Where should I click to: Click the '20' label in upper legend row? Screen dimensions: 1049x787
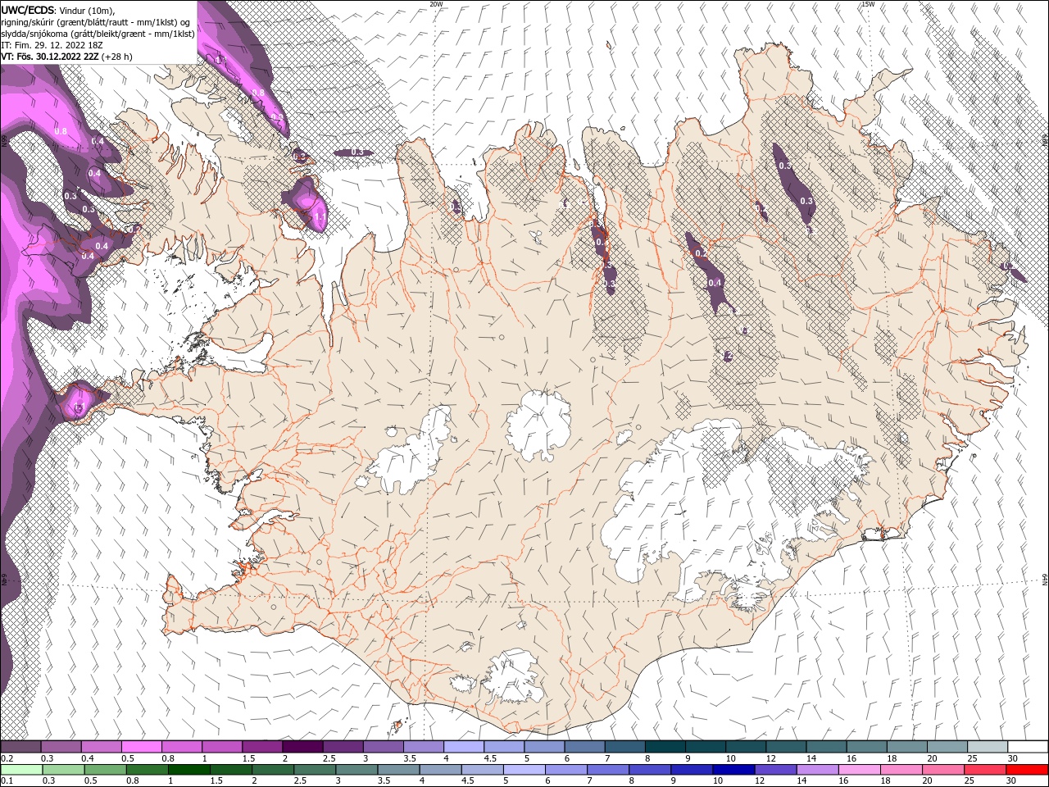point(932,758)
